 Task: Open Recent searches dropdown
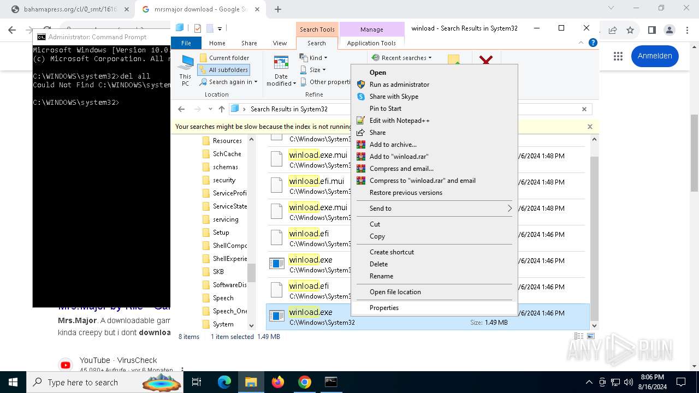[x=401, y=58]
